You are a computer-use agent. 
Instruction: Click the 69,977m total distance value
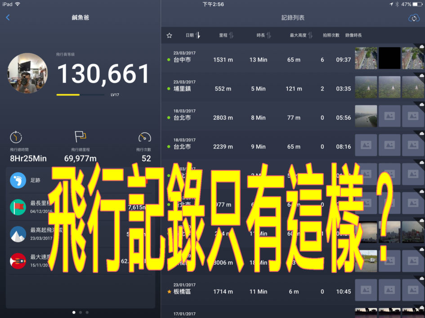80,158
